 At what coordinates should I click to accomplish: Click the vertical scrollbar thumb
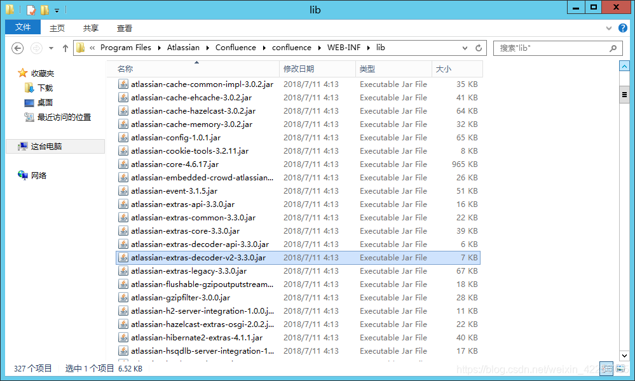[624, 95]
